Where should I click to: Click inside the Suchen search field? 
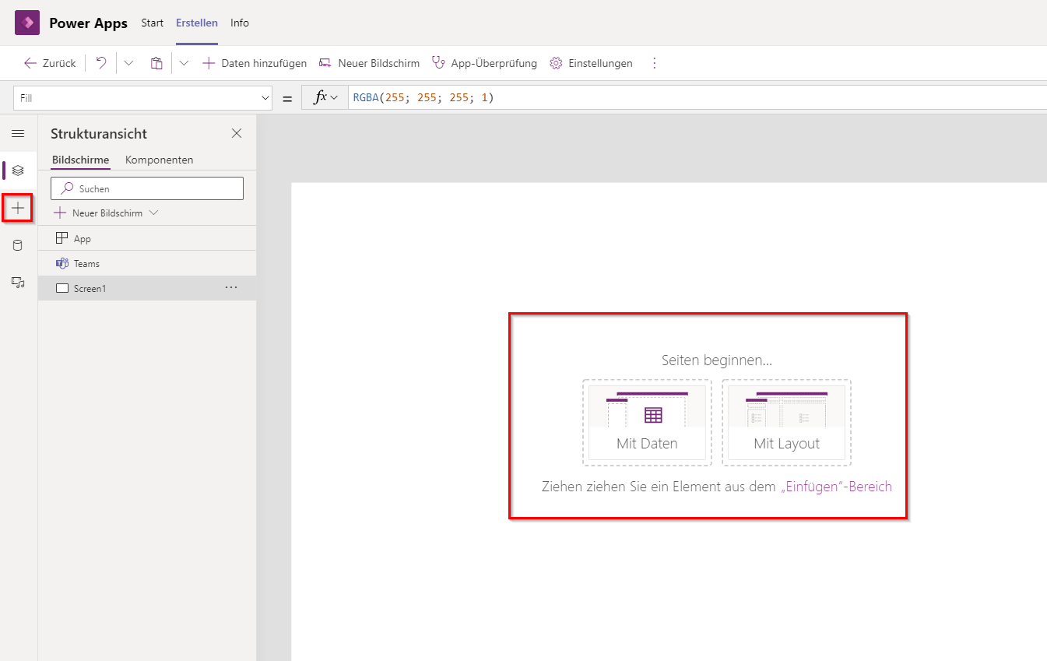coord(146,188)
